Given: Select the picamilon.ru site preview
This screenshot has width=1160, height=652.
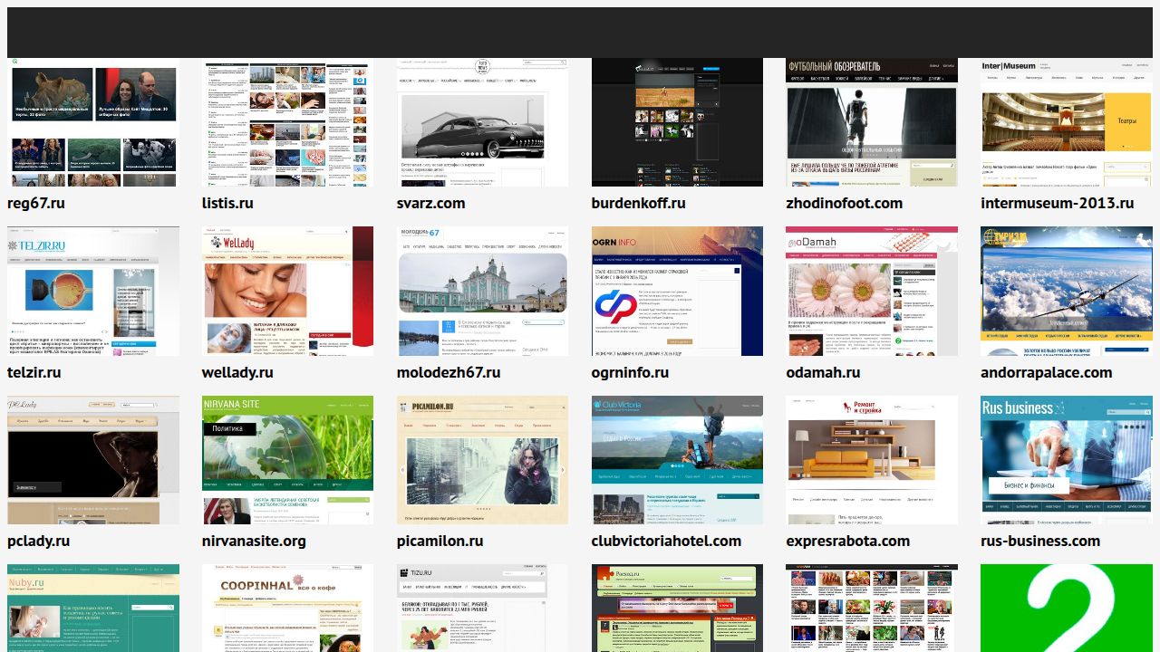Looking at the screenshot, I should pyautogui.click(x=482, y=460).
